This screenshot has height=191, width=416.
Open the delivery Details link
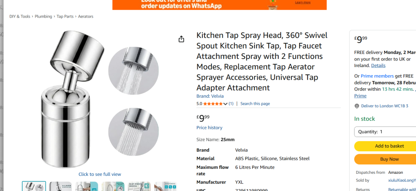coord(378,65)
